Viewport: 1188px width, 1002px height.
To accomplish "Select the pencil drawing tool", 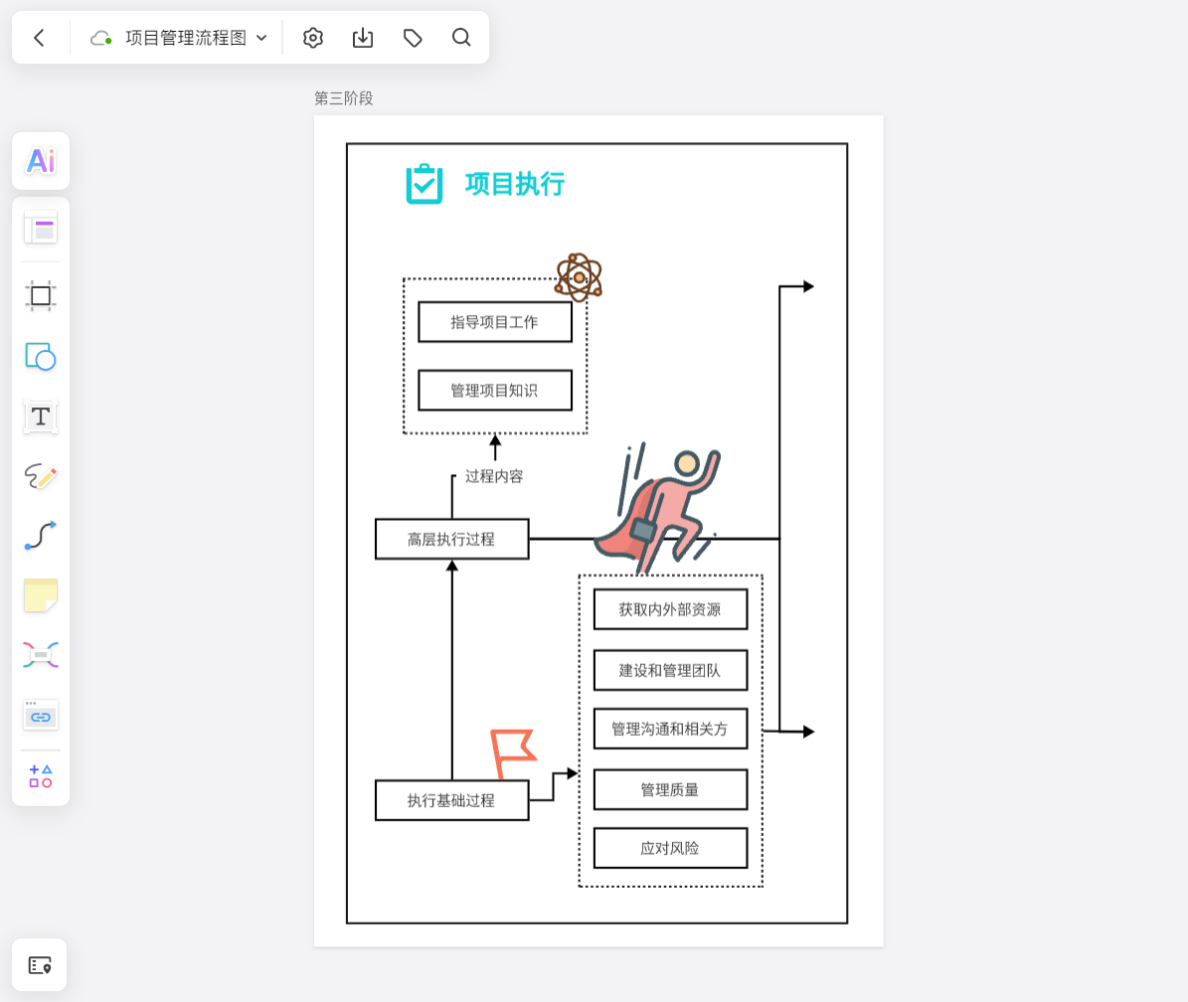I will tap(41, 476).
